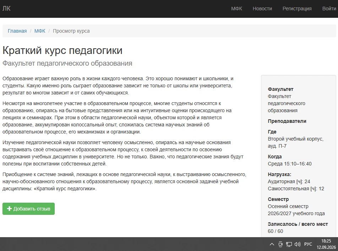Open the Главная breadcrumb link
338x251 pixels.
(17, 31)
